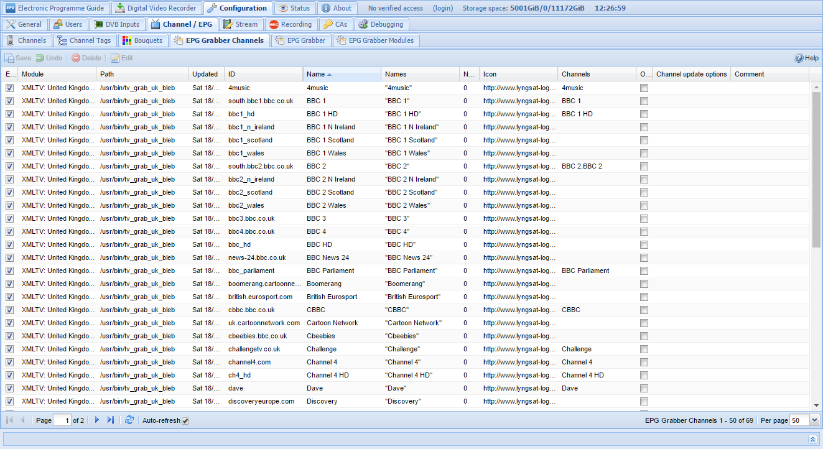Screen dimensions: 823x449
Task: Click the Names cell "BBC 3"
Action: pos(421,219)
